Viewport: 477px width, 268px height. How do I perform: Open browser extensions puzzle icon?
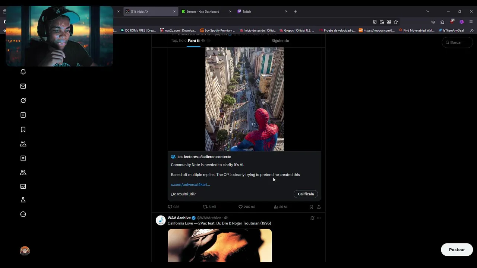pyautogui.click(x=442, y=22)
